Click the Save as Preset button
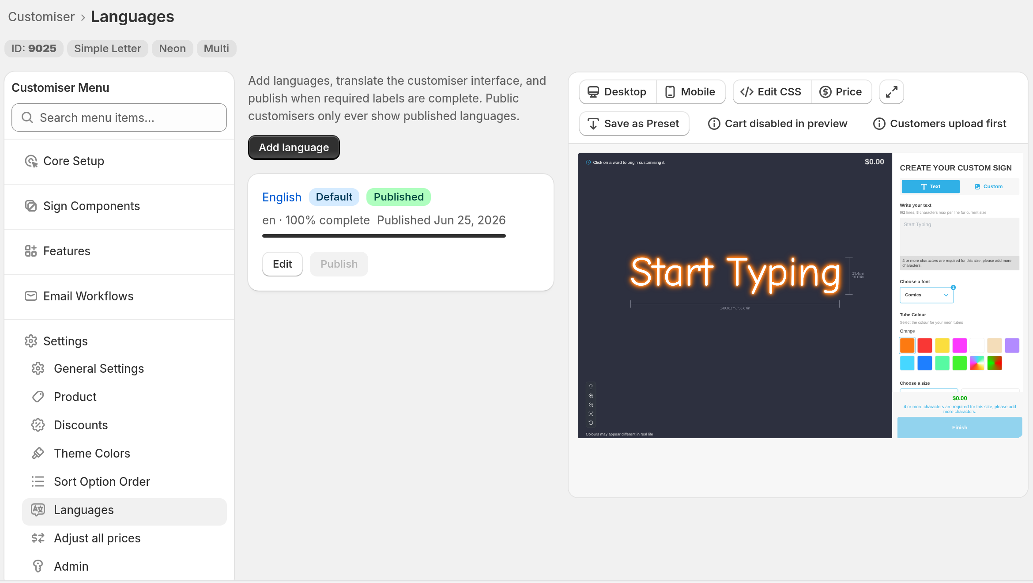Image resolution: width=1033 pixels, height=583 pixels. pos(634,124)
